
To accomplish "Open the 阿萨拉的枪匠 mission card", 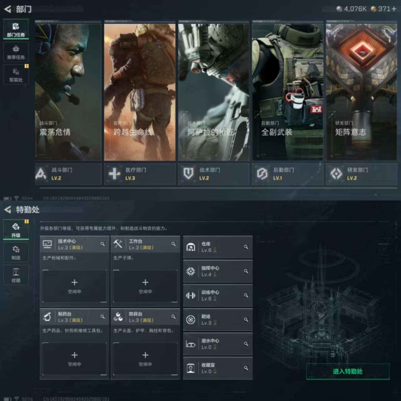I will (214, 91).
